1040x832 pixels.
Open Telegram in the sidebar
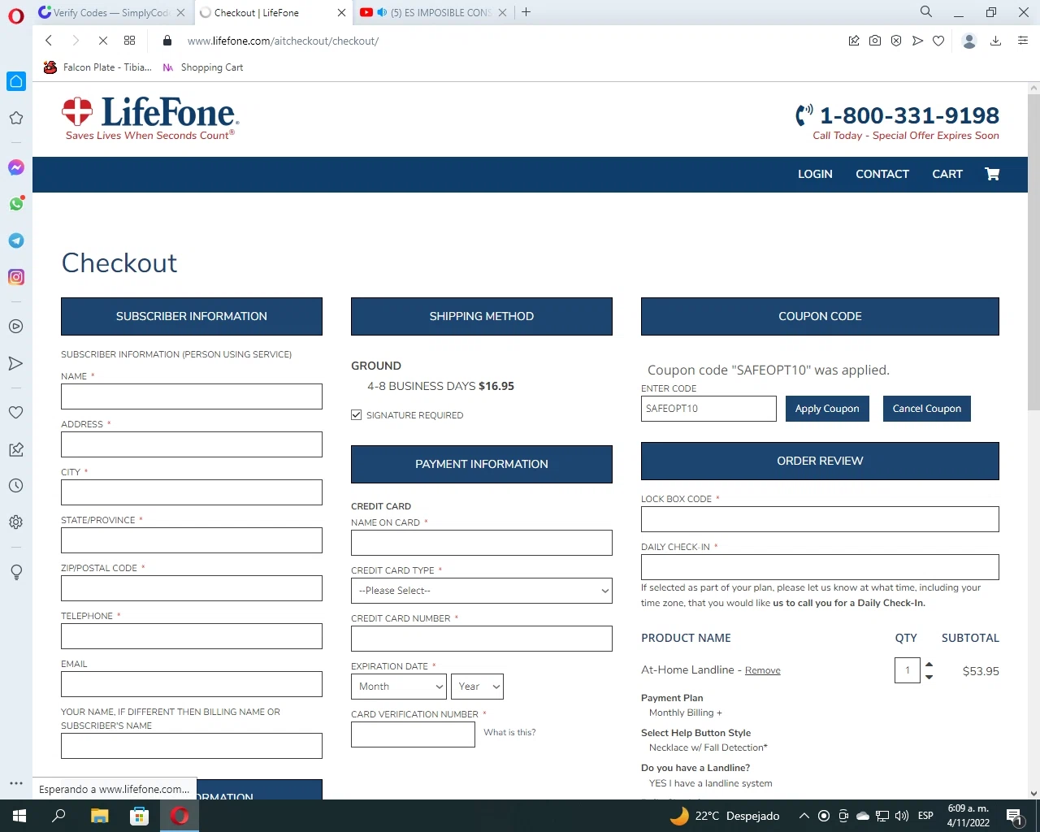[16, 240]
